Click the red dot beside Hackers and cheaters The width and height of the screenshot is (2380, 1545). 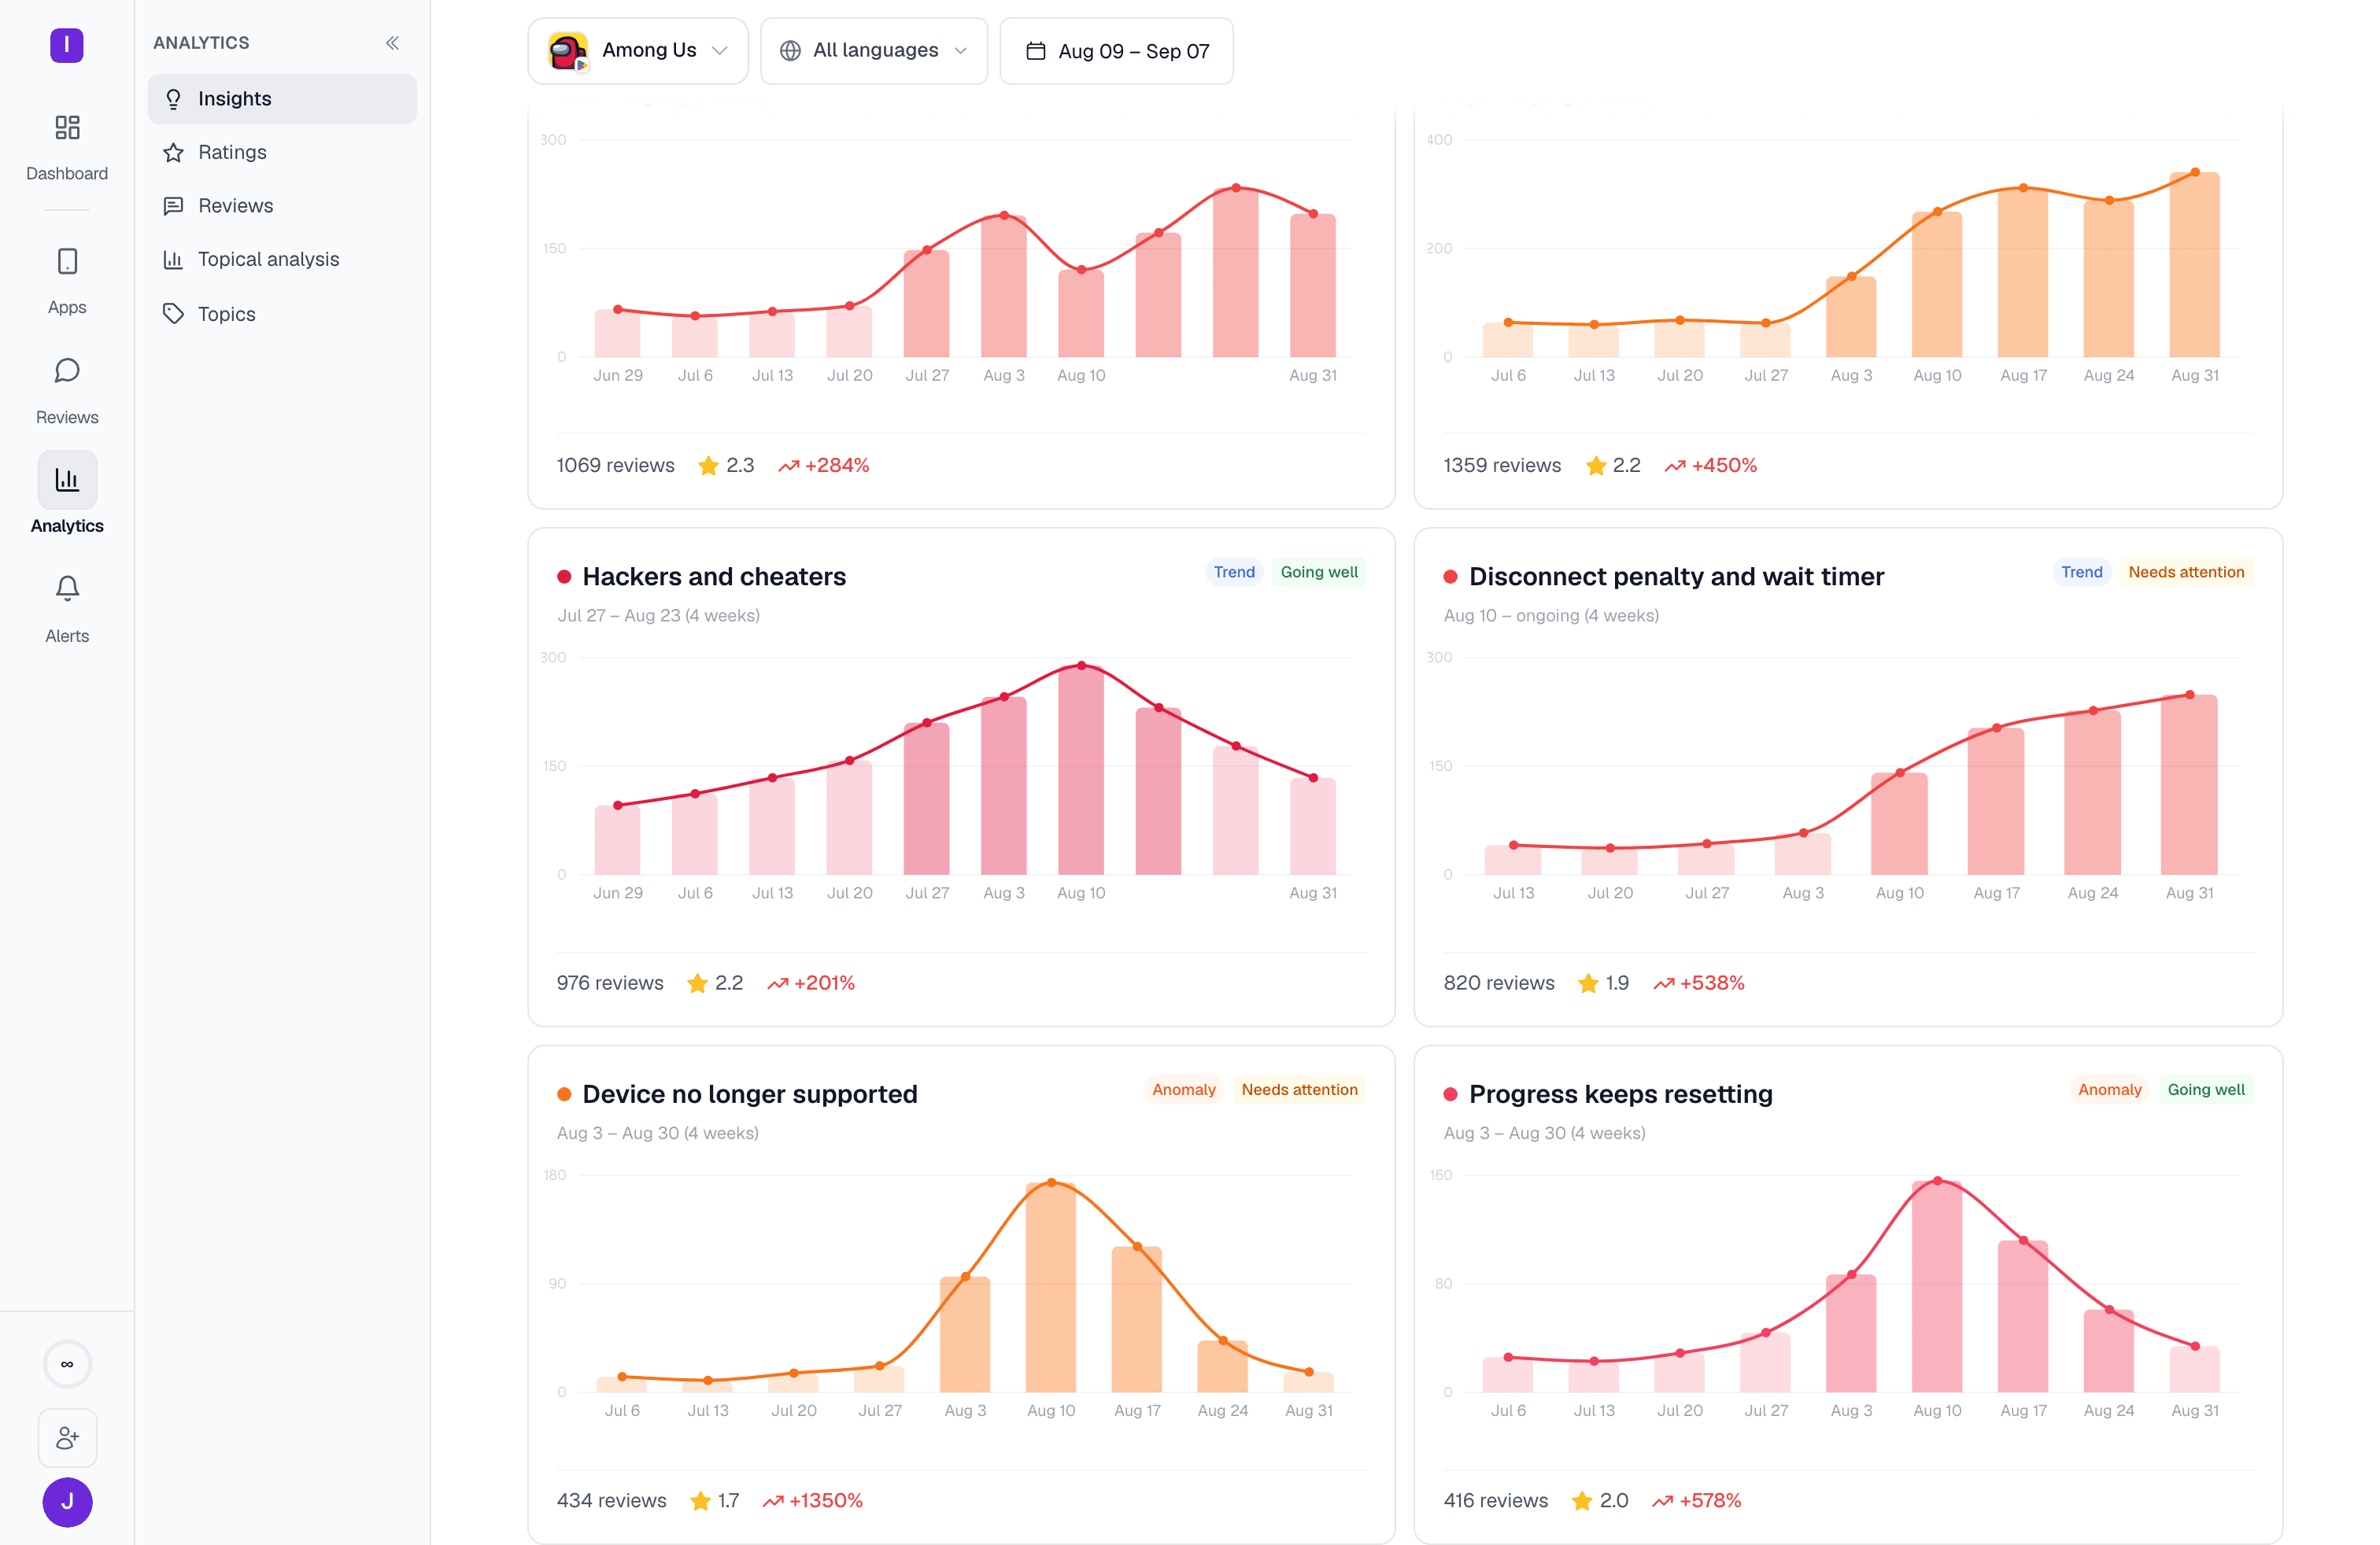tap(564, 577)
